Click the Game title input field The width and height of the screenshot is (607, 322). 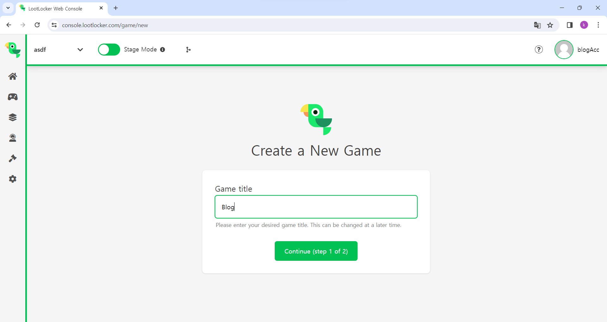pyautogui.click(x=316, y=207)
